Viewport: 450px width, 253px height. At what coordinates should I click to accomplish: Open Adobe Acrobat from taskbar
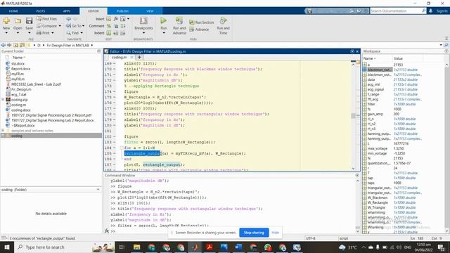coord(210,247)
